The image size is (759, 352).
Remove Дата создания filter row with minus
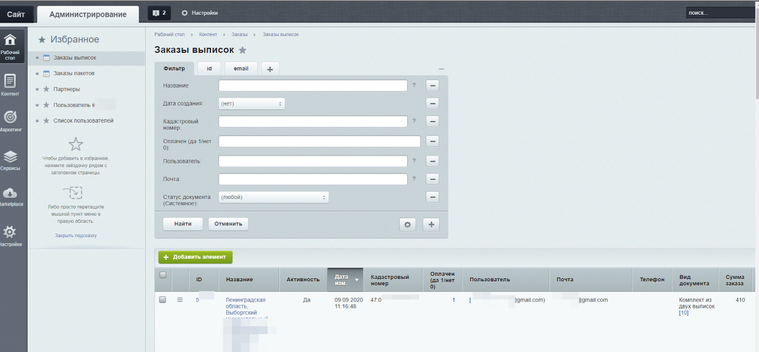(x=432, y=103)
